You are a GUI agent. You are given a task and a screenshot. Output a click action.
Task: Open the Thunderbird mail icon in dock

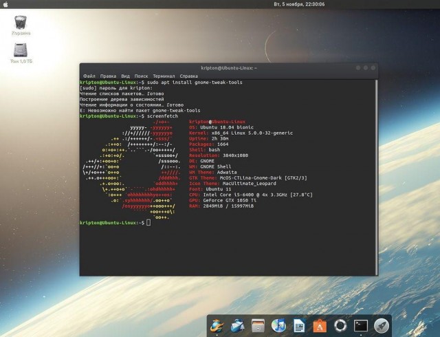click(x=237, y=326)
